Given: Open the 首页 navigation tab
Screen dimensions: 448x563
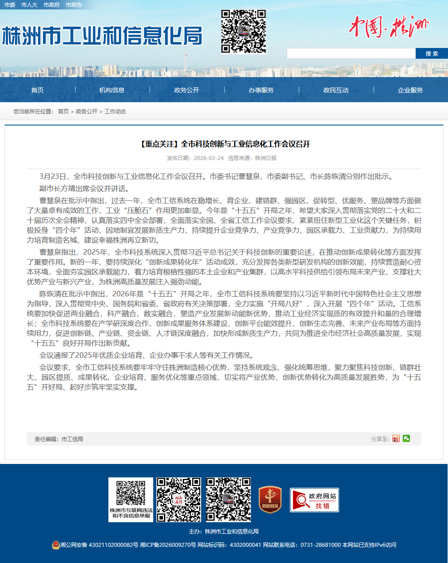Looking at the screenshot, I should click(38, 90).
